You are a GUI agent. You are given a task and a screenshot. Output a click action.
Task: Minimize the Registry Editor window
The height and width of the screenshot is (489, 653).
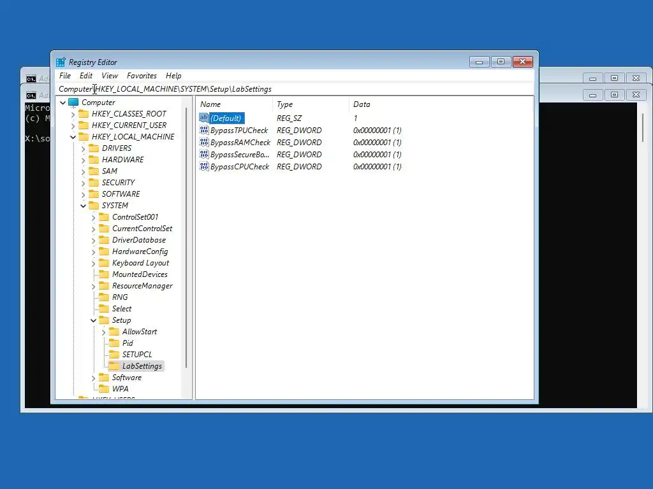[x=480, y=62]
